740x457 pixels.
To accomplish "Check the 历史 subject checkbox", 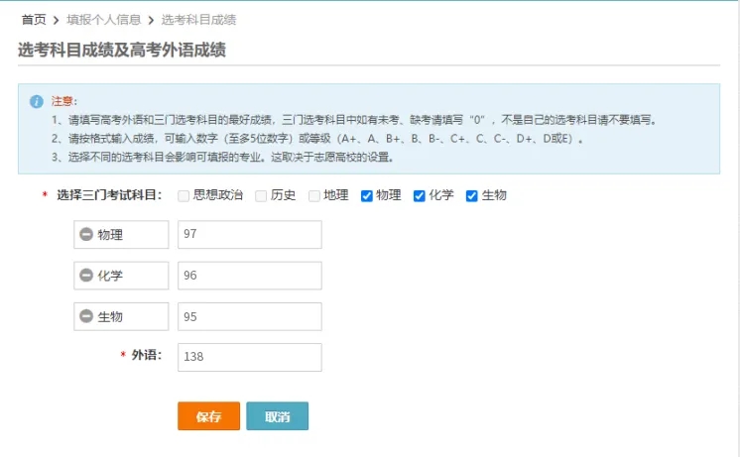I will [261, 195].
